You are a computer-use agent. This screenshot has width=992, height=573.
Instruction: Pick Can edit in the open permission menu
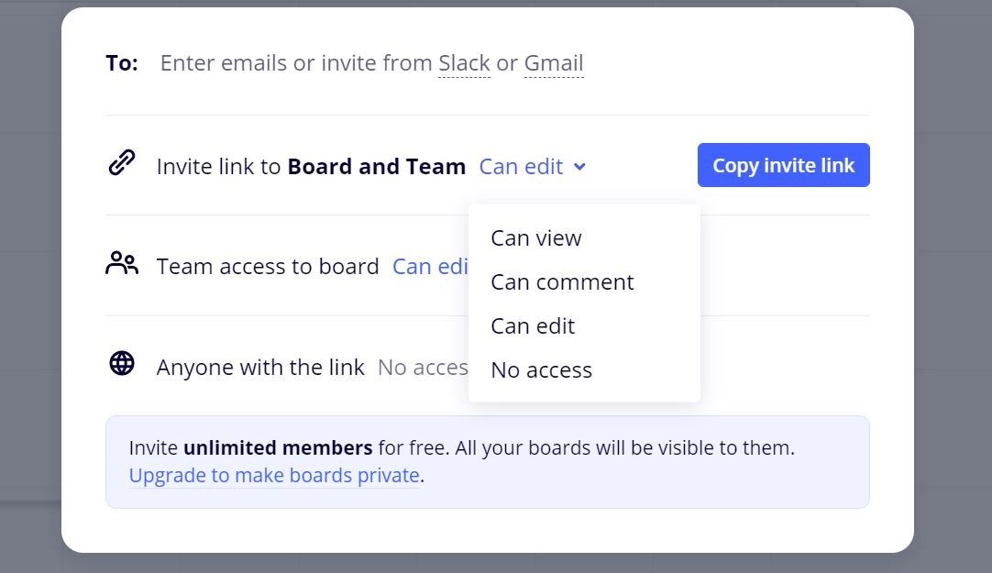tap(533, 325)
